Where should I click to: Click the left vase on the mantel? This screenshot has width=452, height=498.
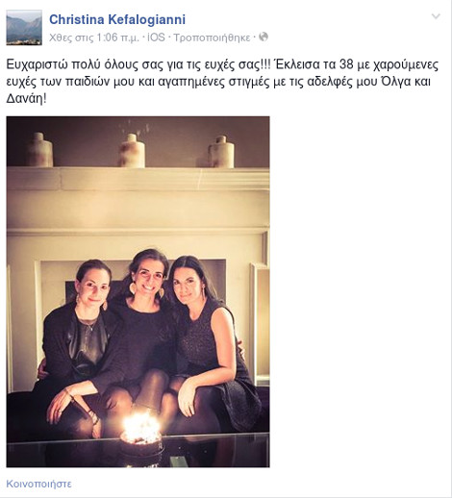pos(40,150)
